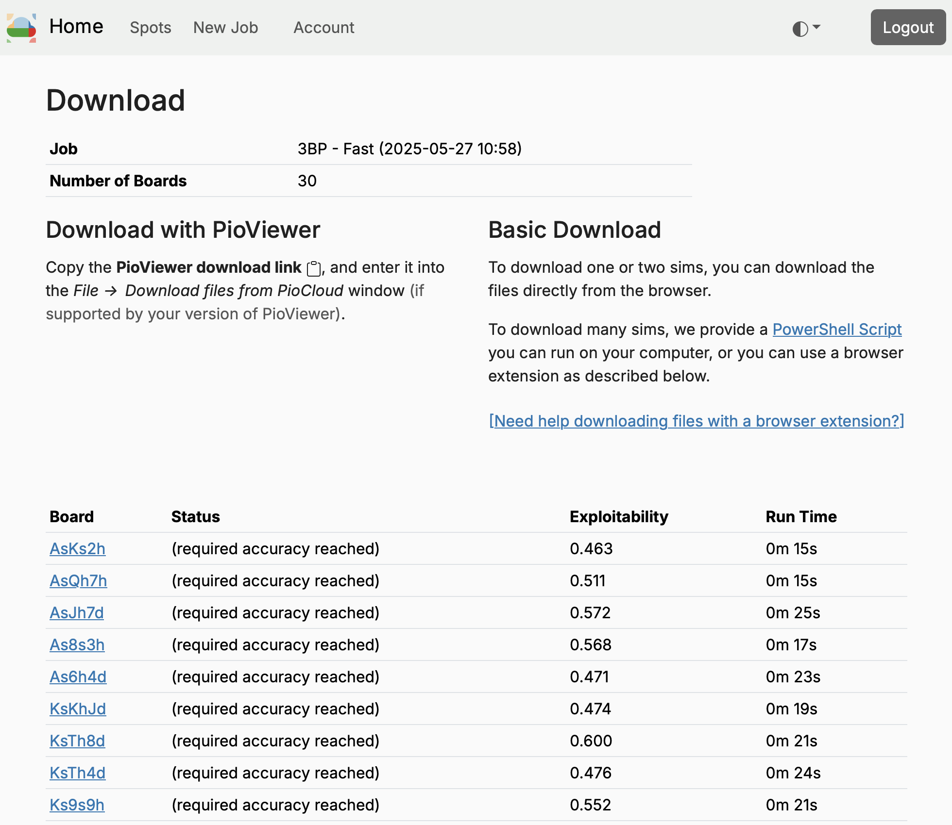Open the Spots menu item
Screen dimensions: 952x825
(x=150, y=28)
